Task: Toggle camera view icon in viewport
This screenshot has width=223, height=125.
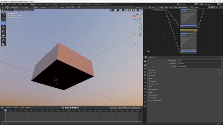Action: [x=140, y=31]
